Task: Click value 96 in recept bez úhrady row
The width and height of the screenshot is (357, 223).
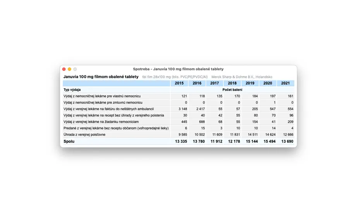Action: [x=292, y=115]
